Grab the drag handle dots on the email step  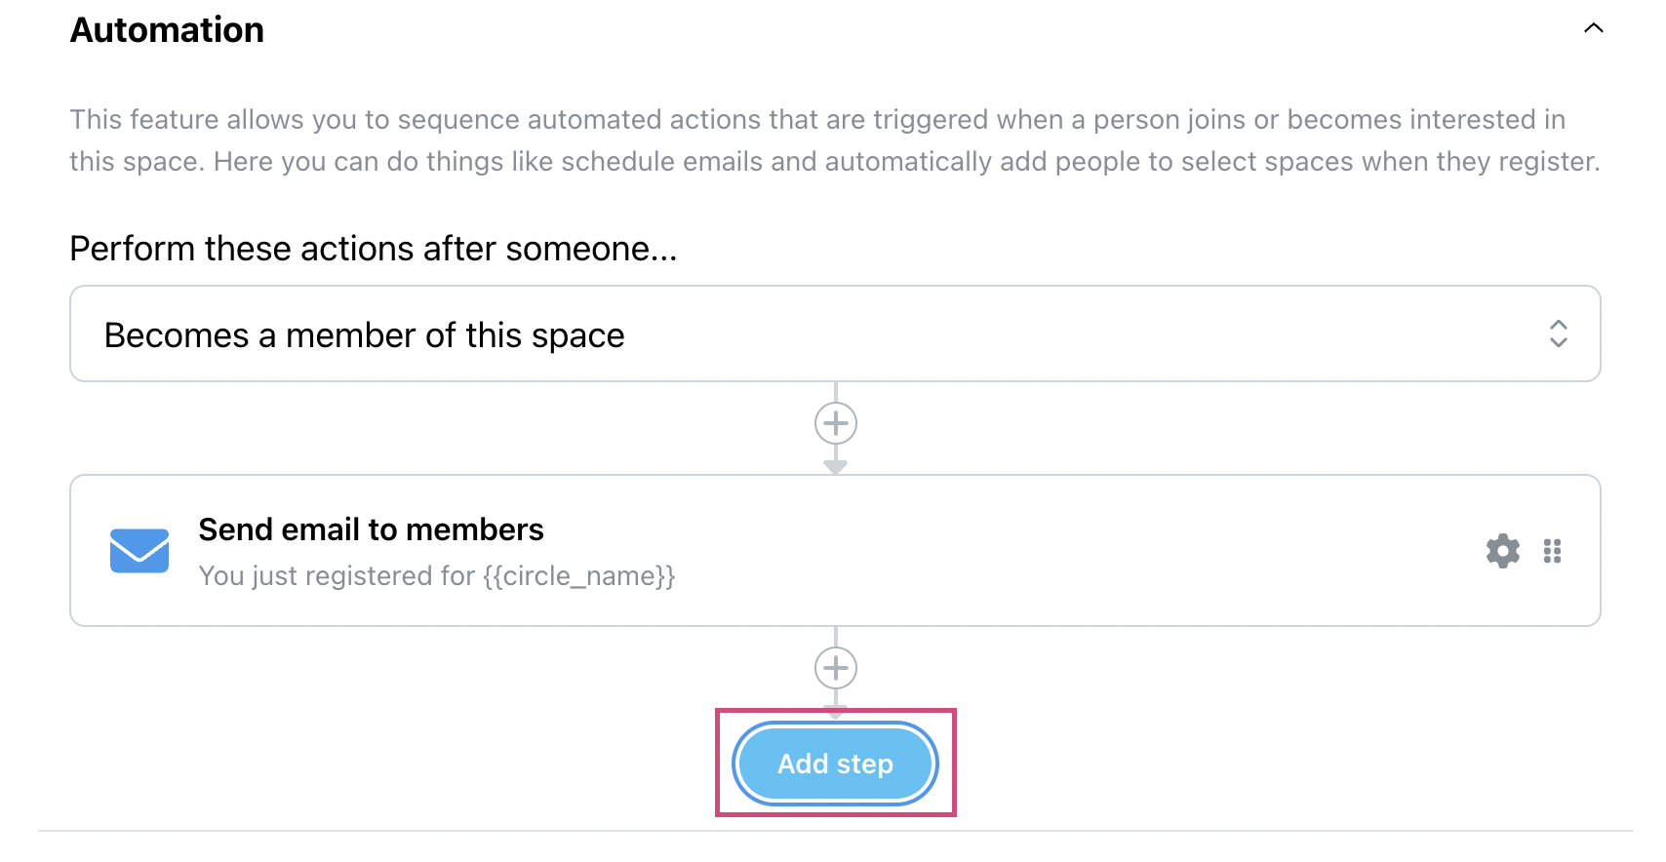pyautogui.click(x=1553, y=551)
